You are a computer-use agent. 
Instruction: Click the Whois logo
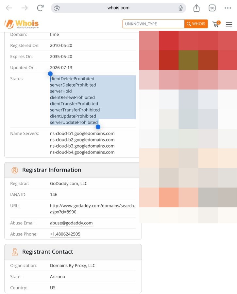(x=22, y=24)
